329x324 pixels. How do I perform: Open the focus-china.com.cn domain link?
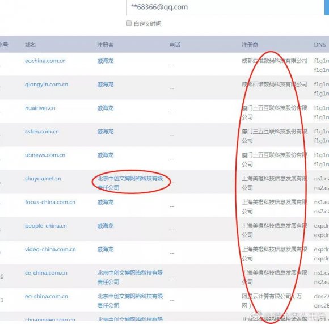point(50,203)
